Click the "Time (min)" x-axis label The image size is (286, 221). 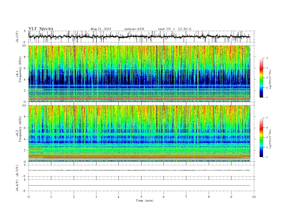[144, 200]
